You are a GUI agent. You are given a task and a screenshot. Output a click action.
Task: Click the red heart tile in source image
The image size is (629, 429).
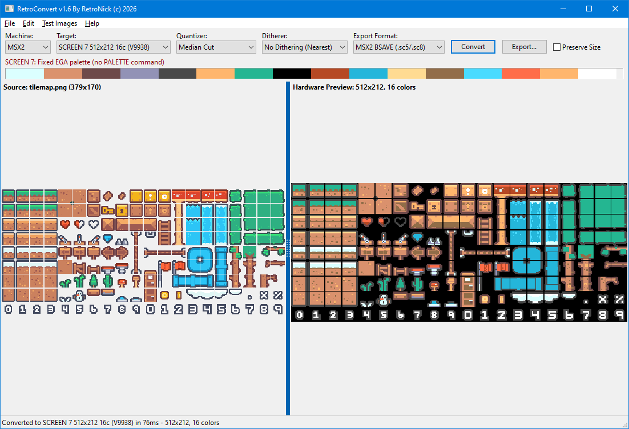pos(65,224)
